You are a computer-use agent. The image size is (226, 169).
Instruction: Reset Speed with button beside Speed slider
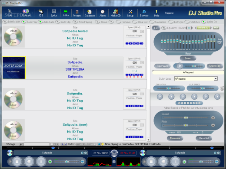tap(213, 118)
